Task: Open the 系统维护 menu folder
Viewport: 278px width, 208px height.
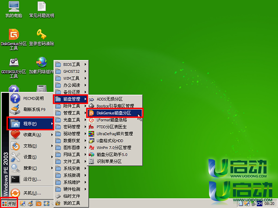Action: (71, 182)
